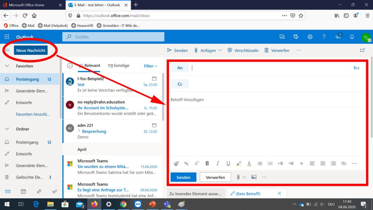The width and height of the screenshot is (373, 210).
Task: Select the numbered list icon
Action: pyautogui.click(x=270, y=164)
